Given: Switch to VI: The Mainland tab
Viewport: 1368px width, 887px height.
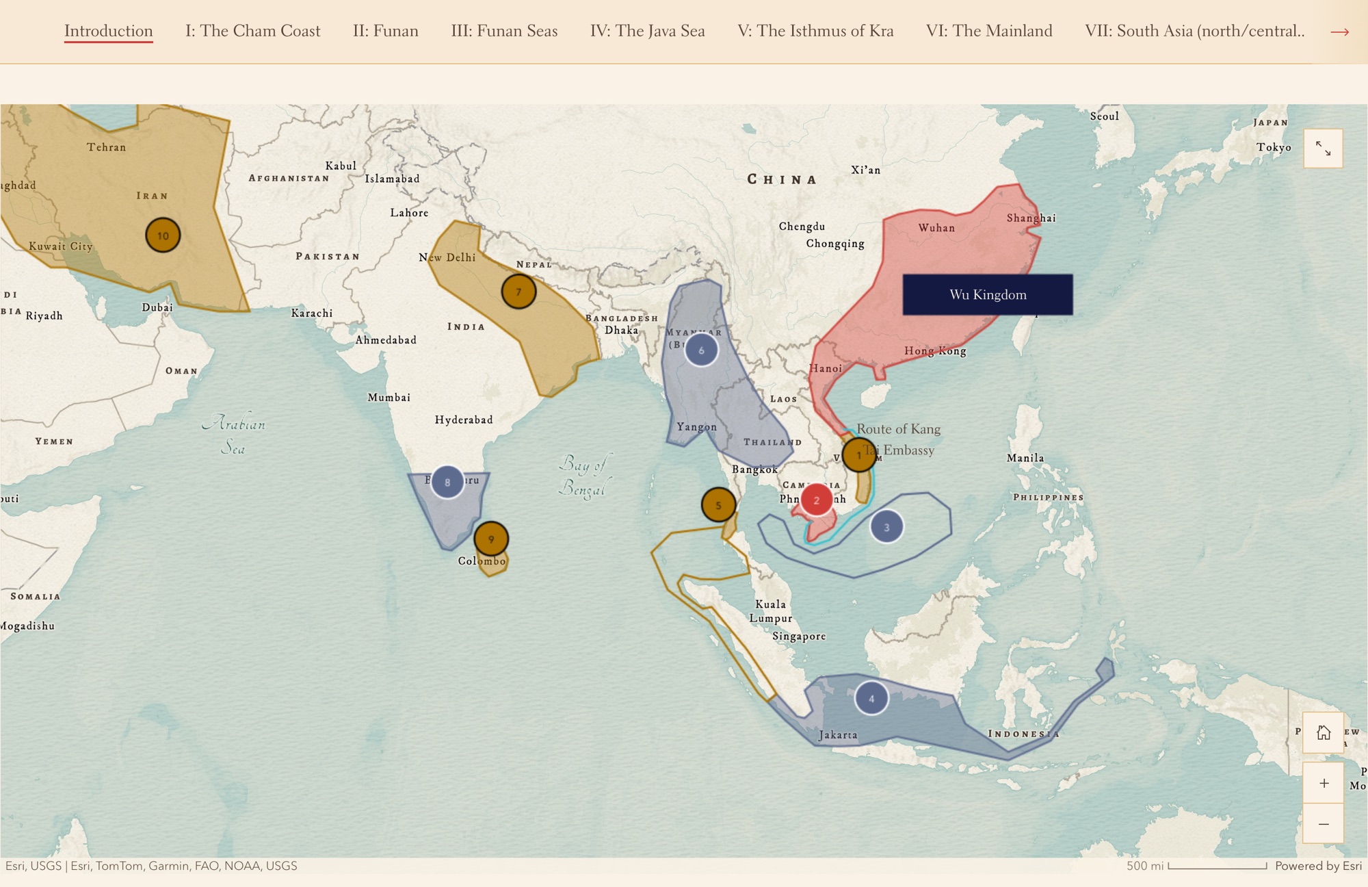Looking at the screenshot, I should click(x=989, y=31).
